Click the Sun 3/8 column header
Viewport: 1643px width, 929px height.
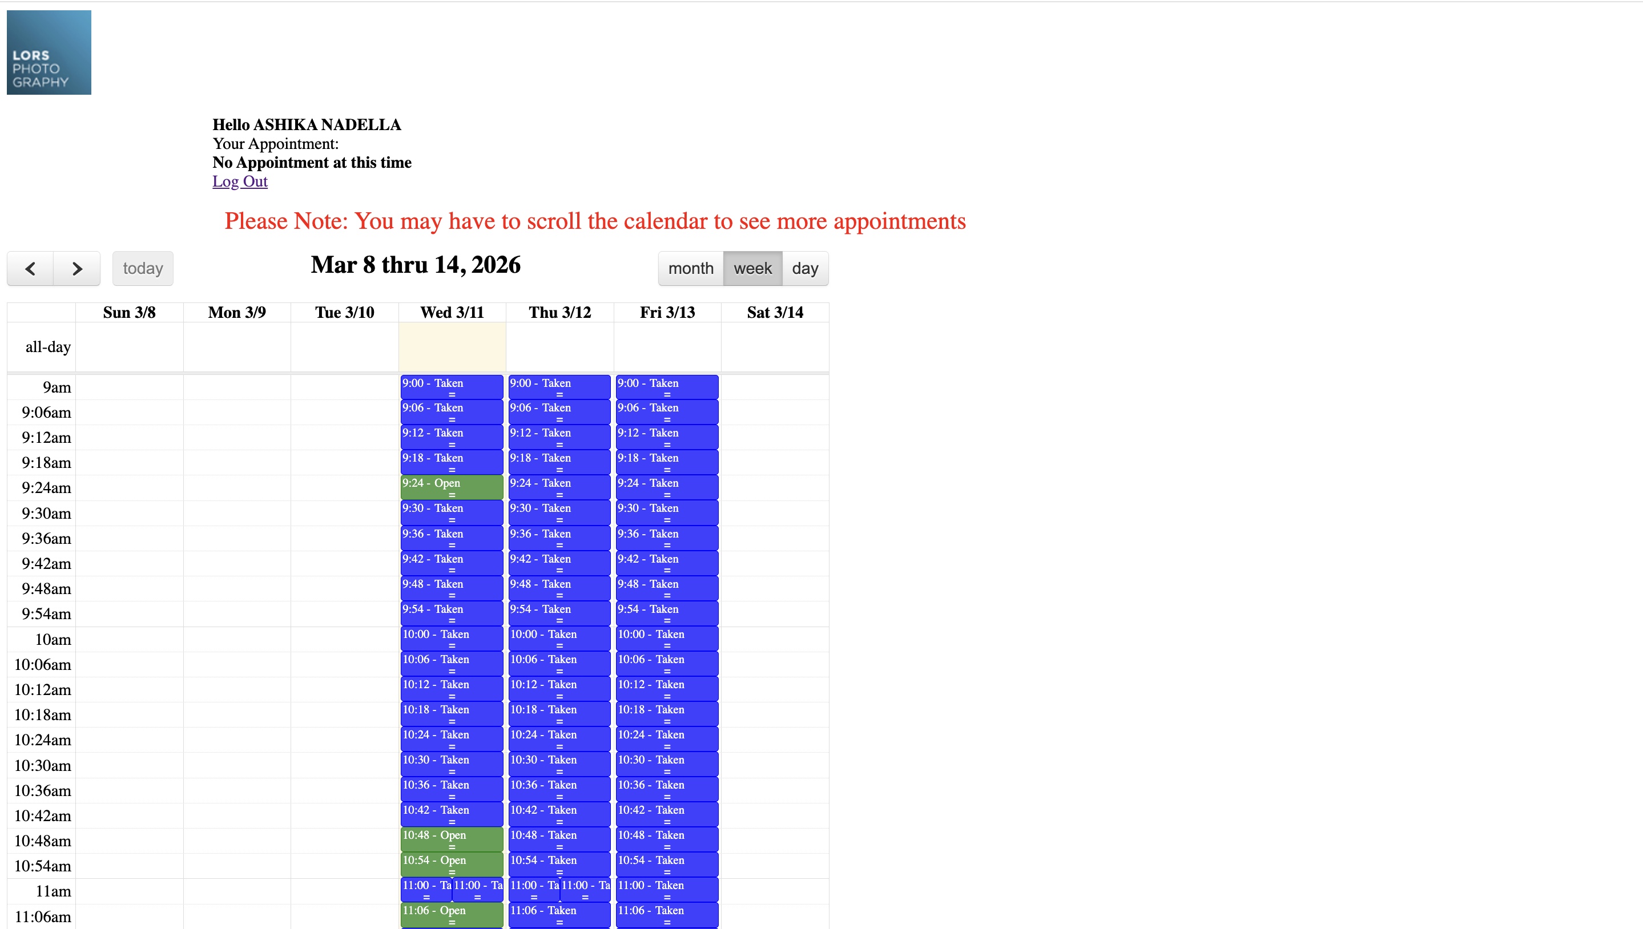pyautogui.click(x=129, y=313)
